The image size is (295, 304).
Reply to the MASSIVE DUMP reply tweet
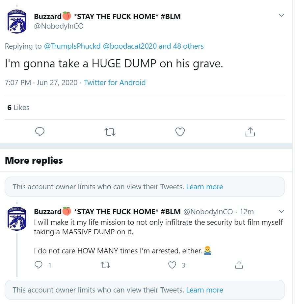[x=39, y=265]
